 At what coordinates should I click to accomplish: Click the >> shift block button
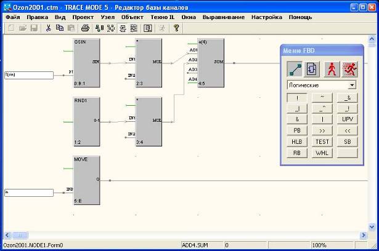pos(322,130)
